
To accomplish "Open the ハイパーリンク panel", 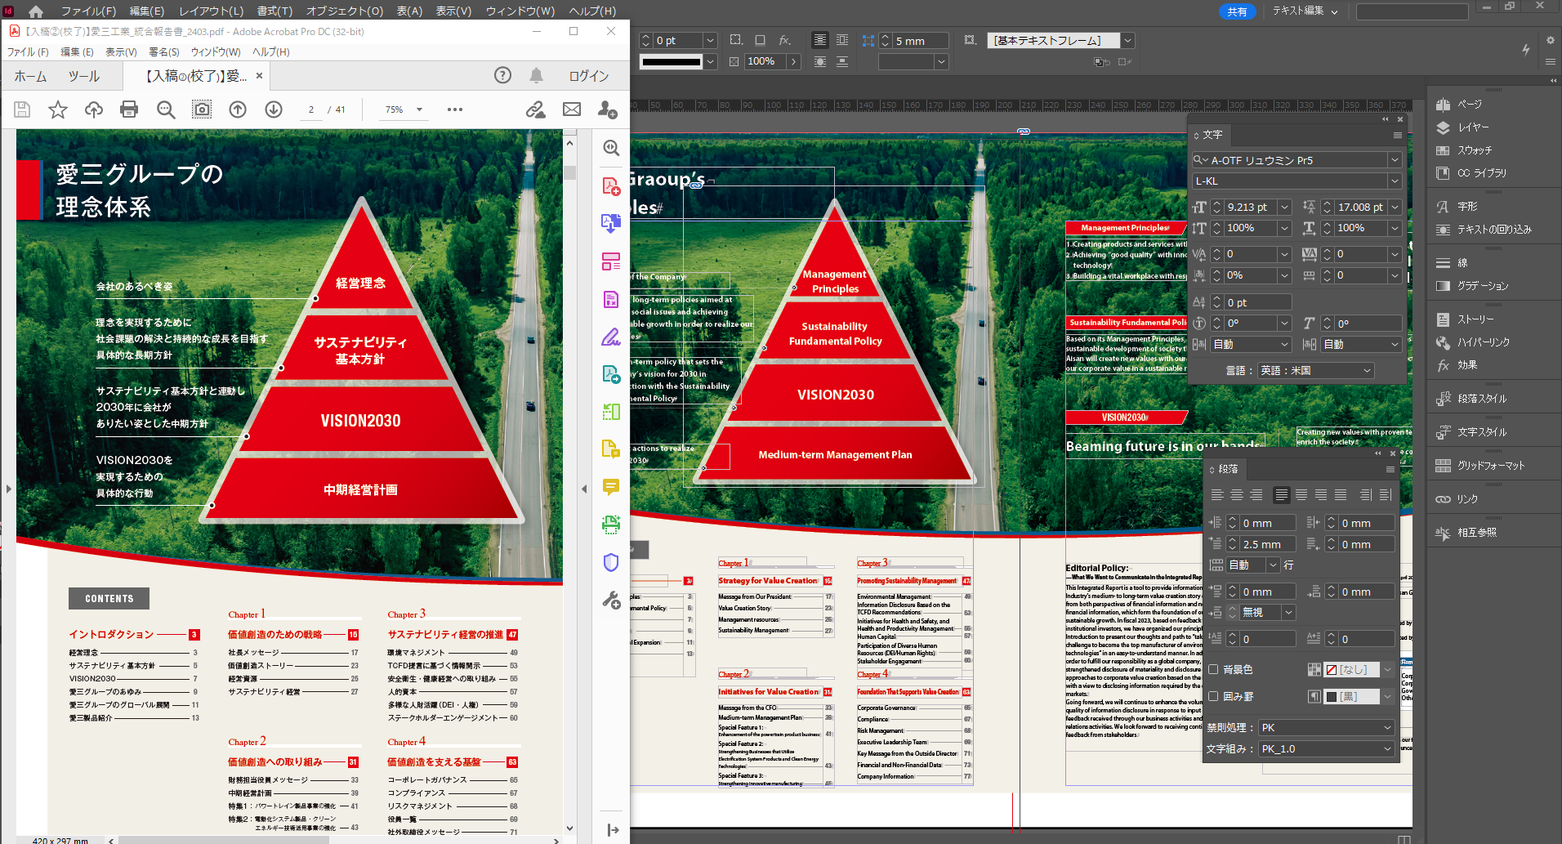I will 1473,342.
